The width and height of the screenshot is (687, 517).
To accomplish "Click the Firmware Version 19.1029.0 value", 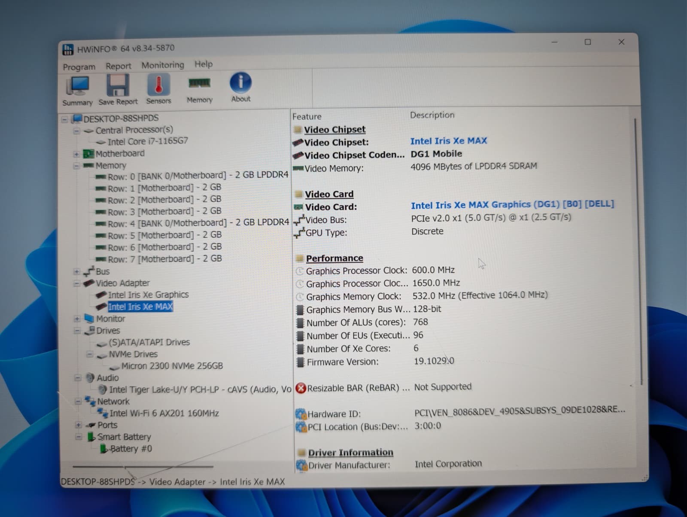I will 434,361.
